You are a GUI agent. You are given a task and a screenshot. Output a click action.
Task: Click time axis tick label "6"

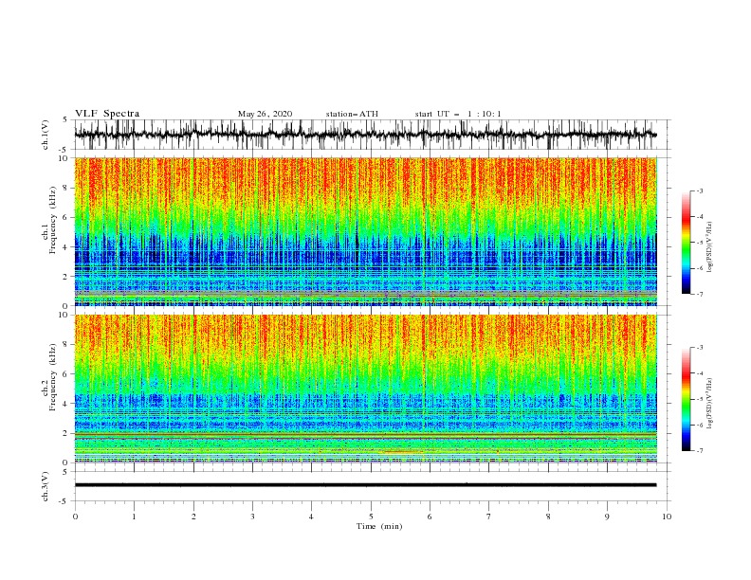tap(430, 517)
